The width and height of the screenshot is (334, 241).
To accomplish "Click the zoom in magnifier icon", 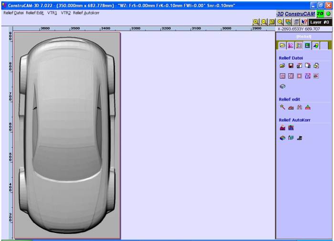I will click(256, 22).
